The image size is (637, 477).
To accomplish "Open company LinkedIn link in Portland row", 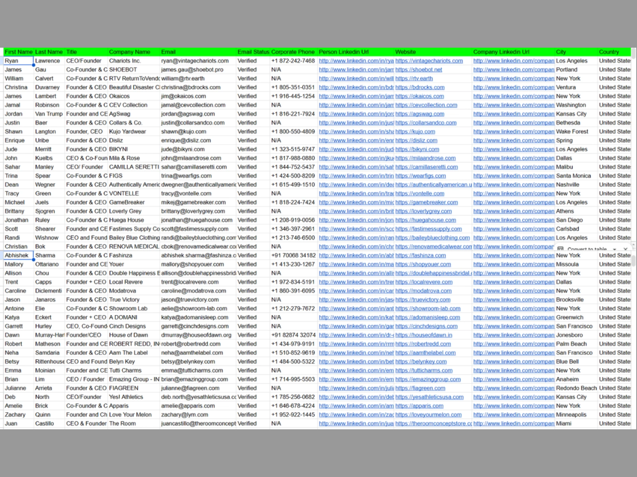I will point(514,70).
